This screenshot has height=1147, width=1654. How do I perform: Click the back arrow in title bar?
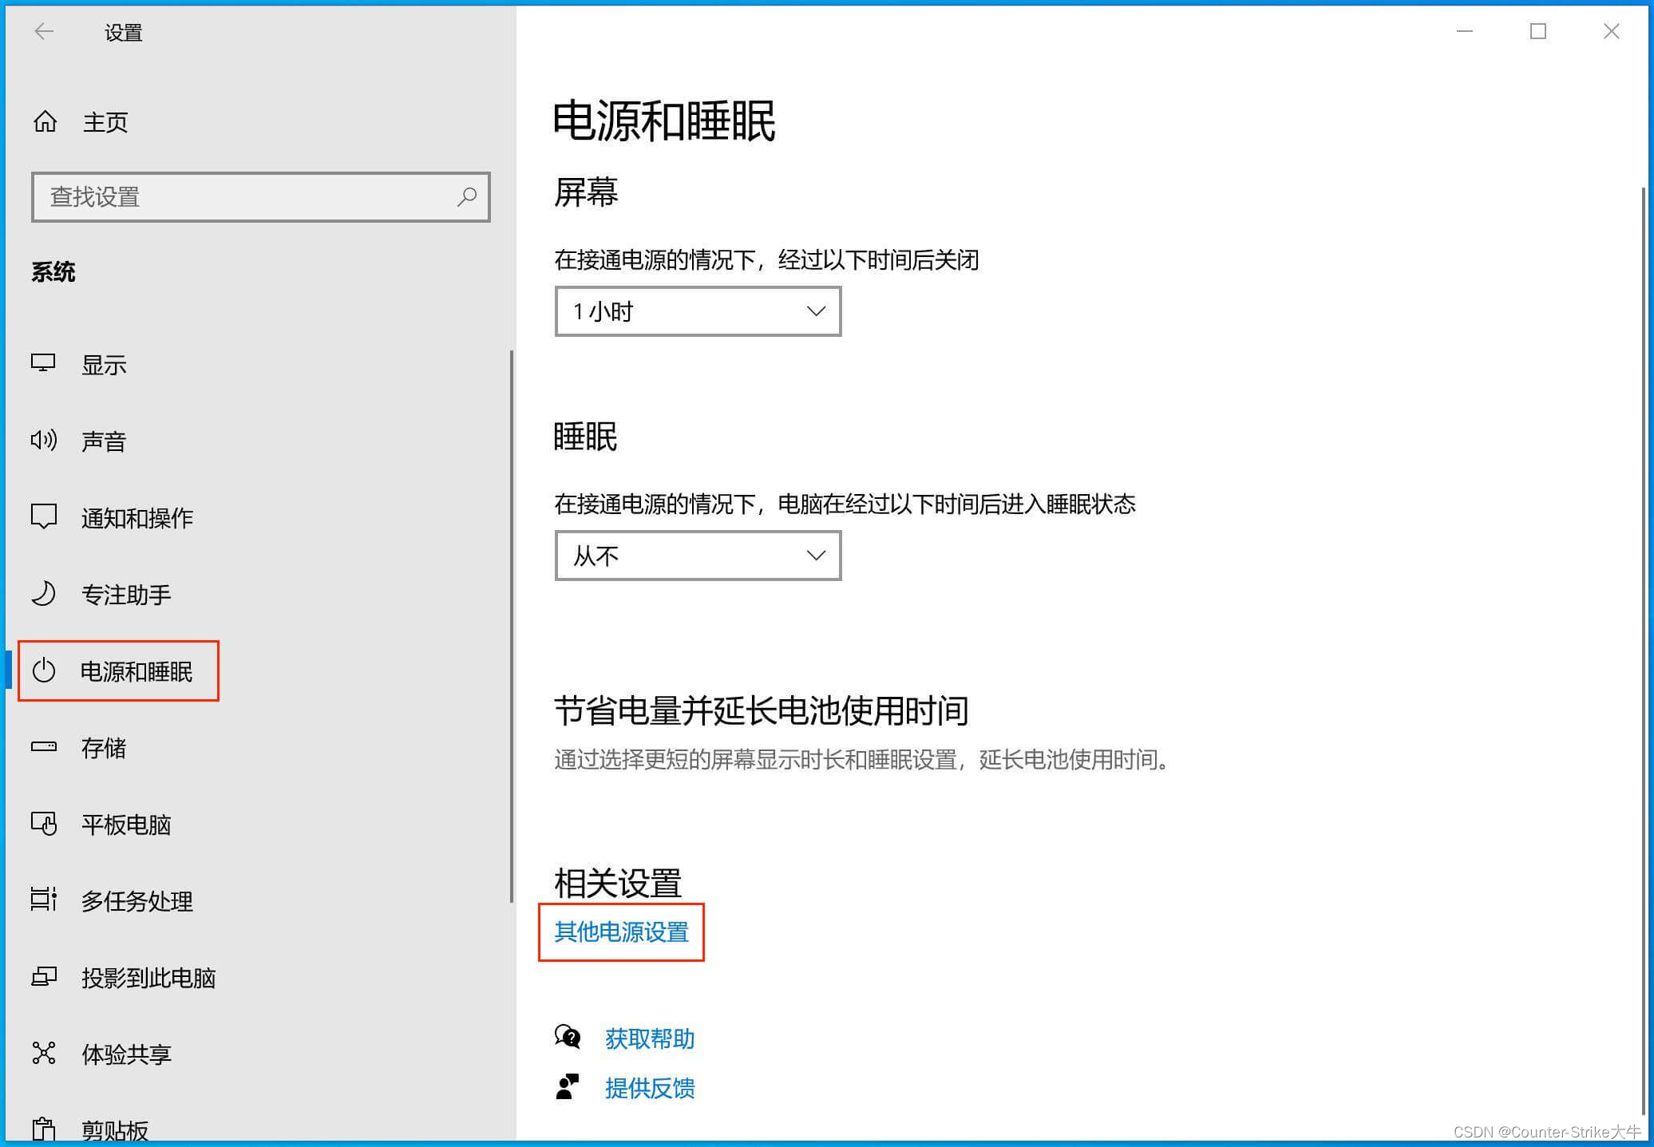pyautogui.click(x=44, y=32)
